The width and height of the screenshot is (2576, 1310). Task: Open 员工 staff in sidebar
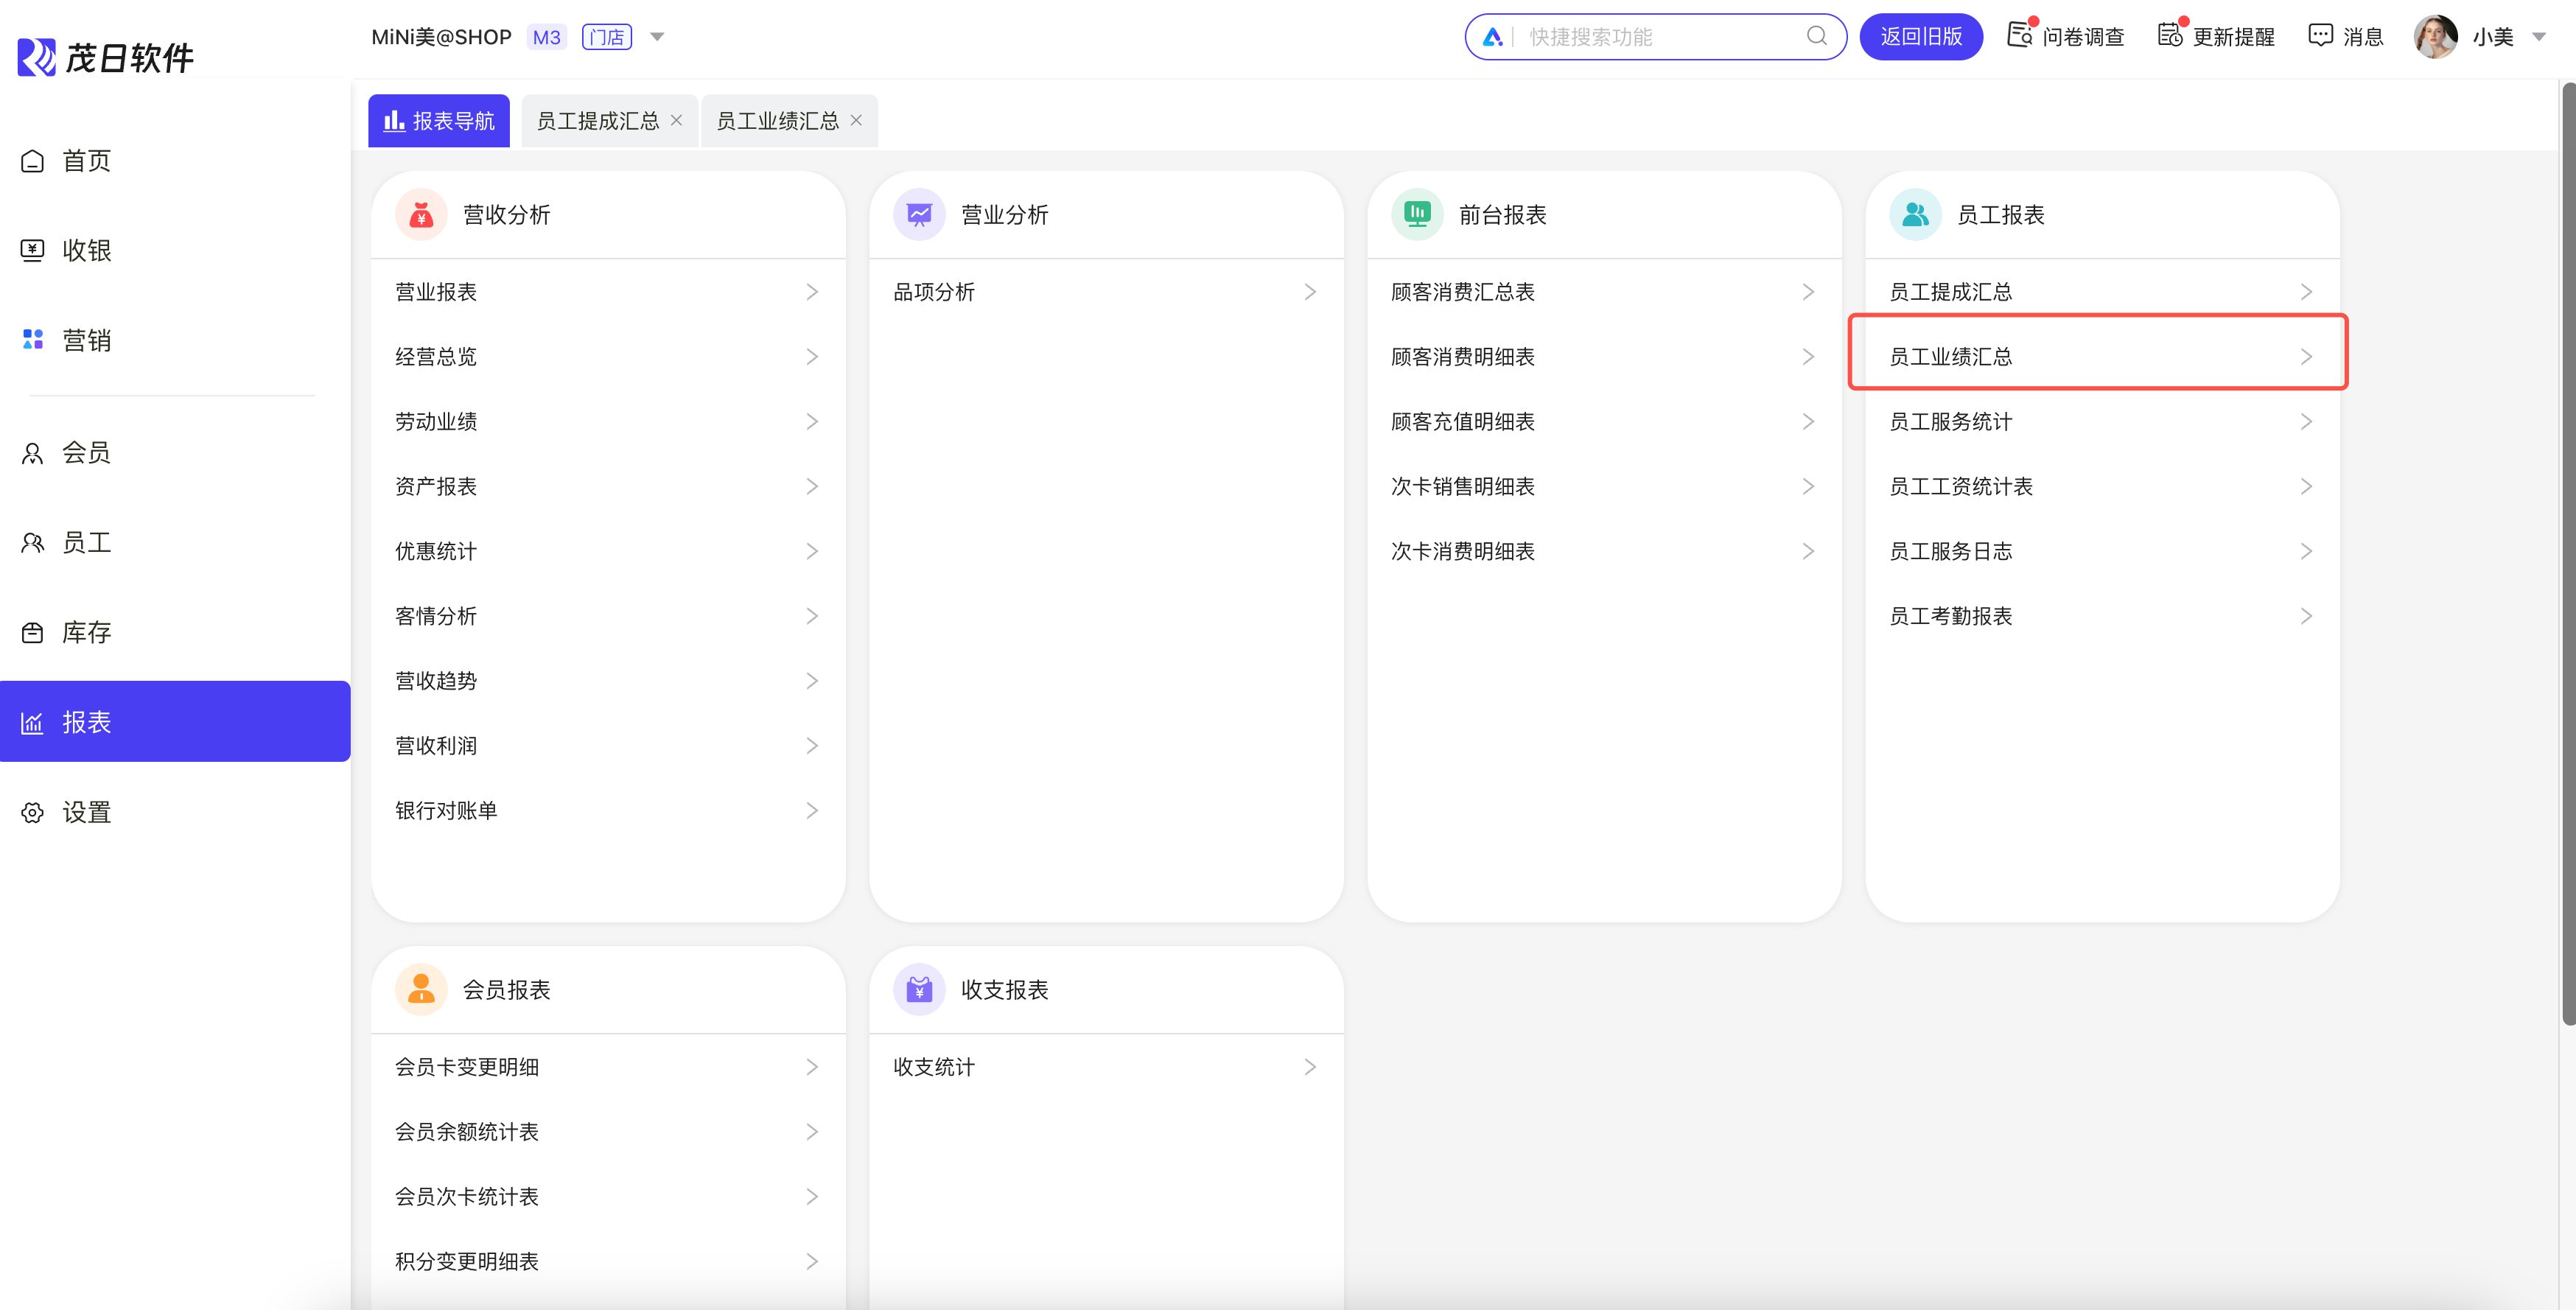click(175, 543)
